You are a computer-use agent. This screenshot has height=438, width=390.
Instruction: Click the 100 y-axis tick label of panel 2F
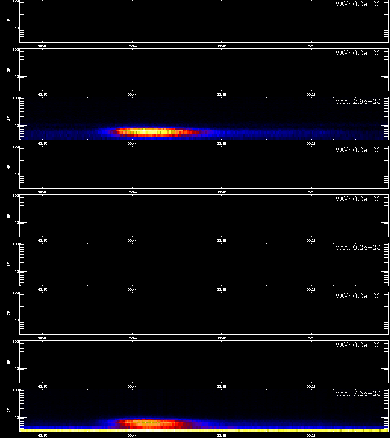click(x=16, y=50)
